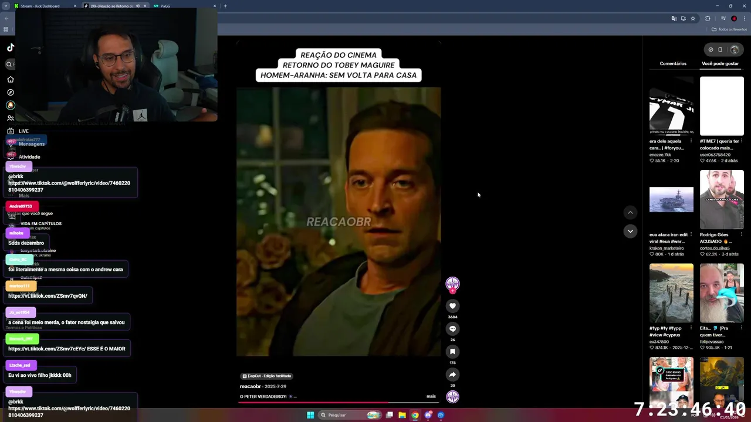Click Windows taskbar Pesquisar search box
The width and height of the screenshot is (751, 422).
point(350,415)
